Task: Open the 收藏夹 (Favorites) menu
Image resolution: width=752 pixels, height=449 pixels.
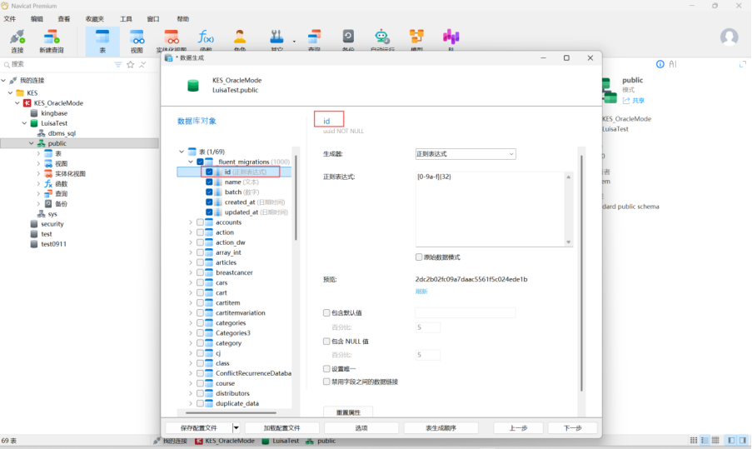Action: 96,18
